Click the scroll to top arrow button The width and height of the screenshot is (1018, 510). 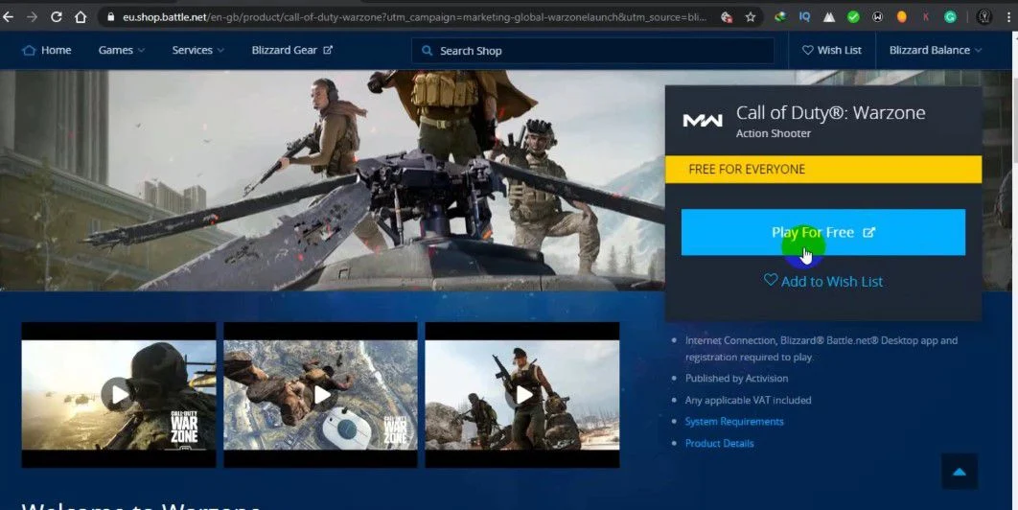click(960, 472)
